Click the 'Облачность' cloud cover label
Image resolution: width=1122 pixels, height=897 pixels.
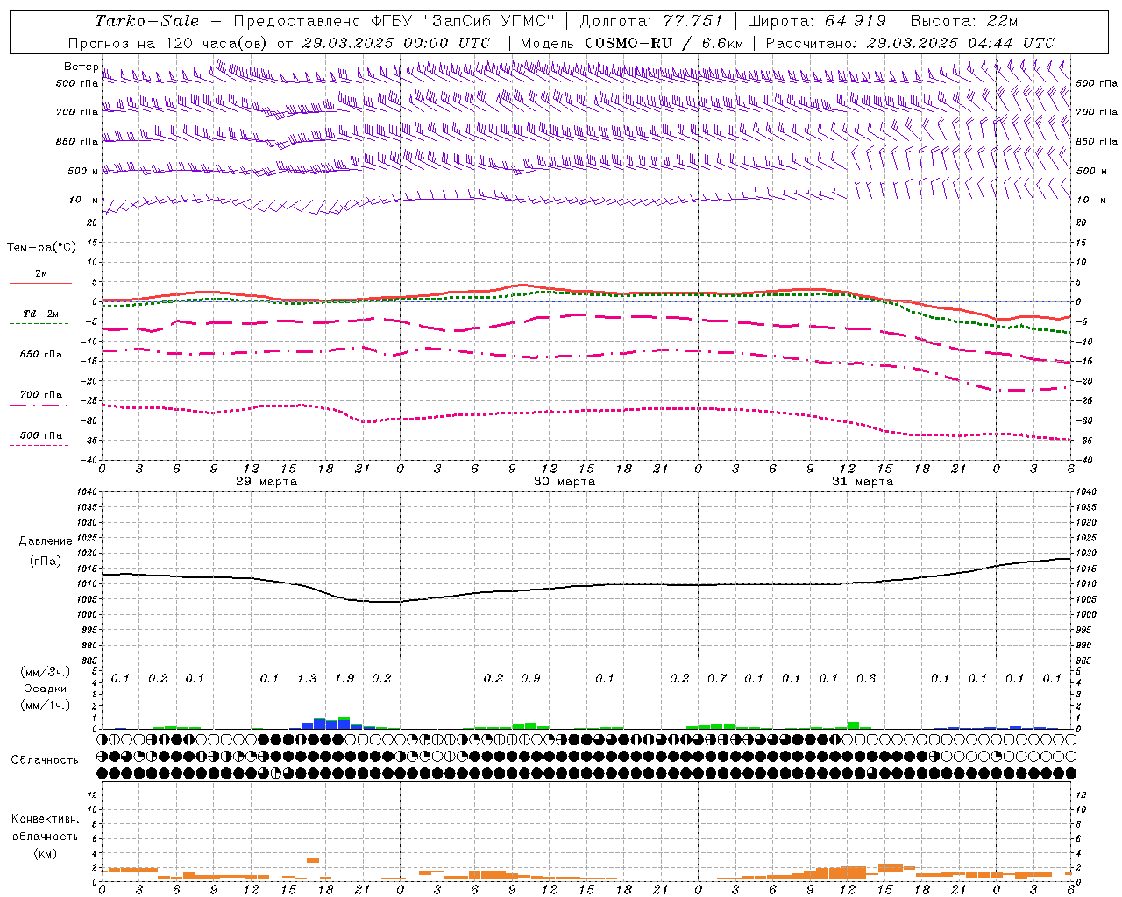coord(45,760)
